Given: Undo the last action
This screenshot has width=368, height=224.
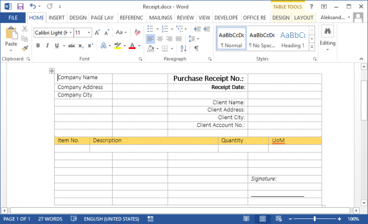Looking at the screenshot, I should 33,6.
